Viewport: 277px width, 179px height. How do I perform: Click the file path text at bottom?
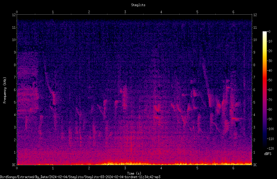tap(80, 177)
